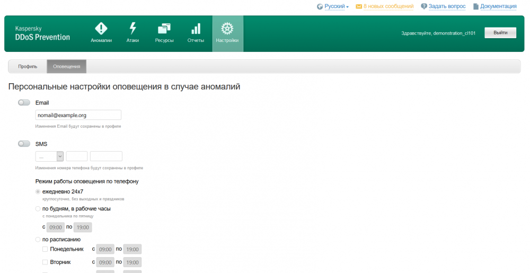Select the 'ежедневно 24x7' radio option
Screen dimensions: 530x273
tap(38, 191)
